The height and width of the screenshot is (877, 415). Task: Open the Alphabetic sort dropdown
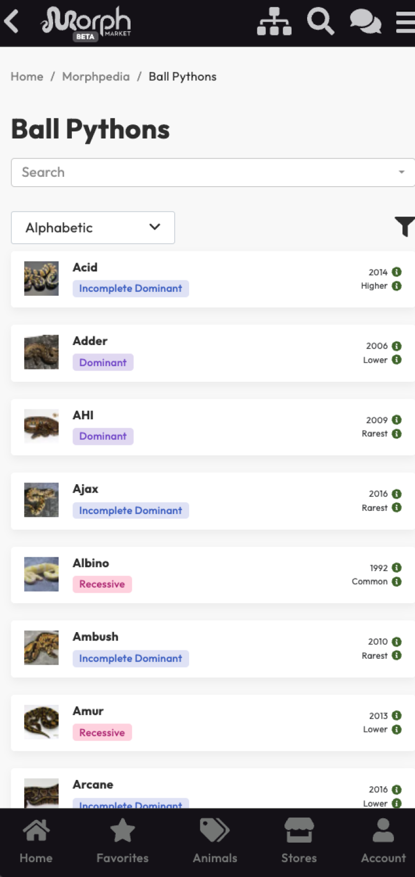(93, 228)
